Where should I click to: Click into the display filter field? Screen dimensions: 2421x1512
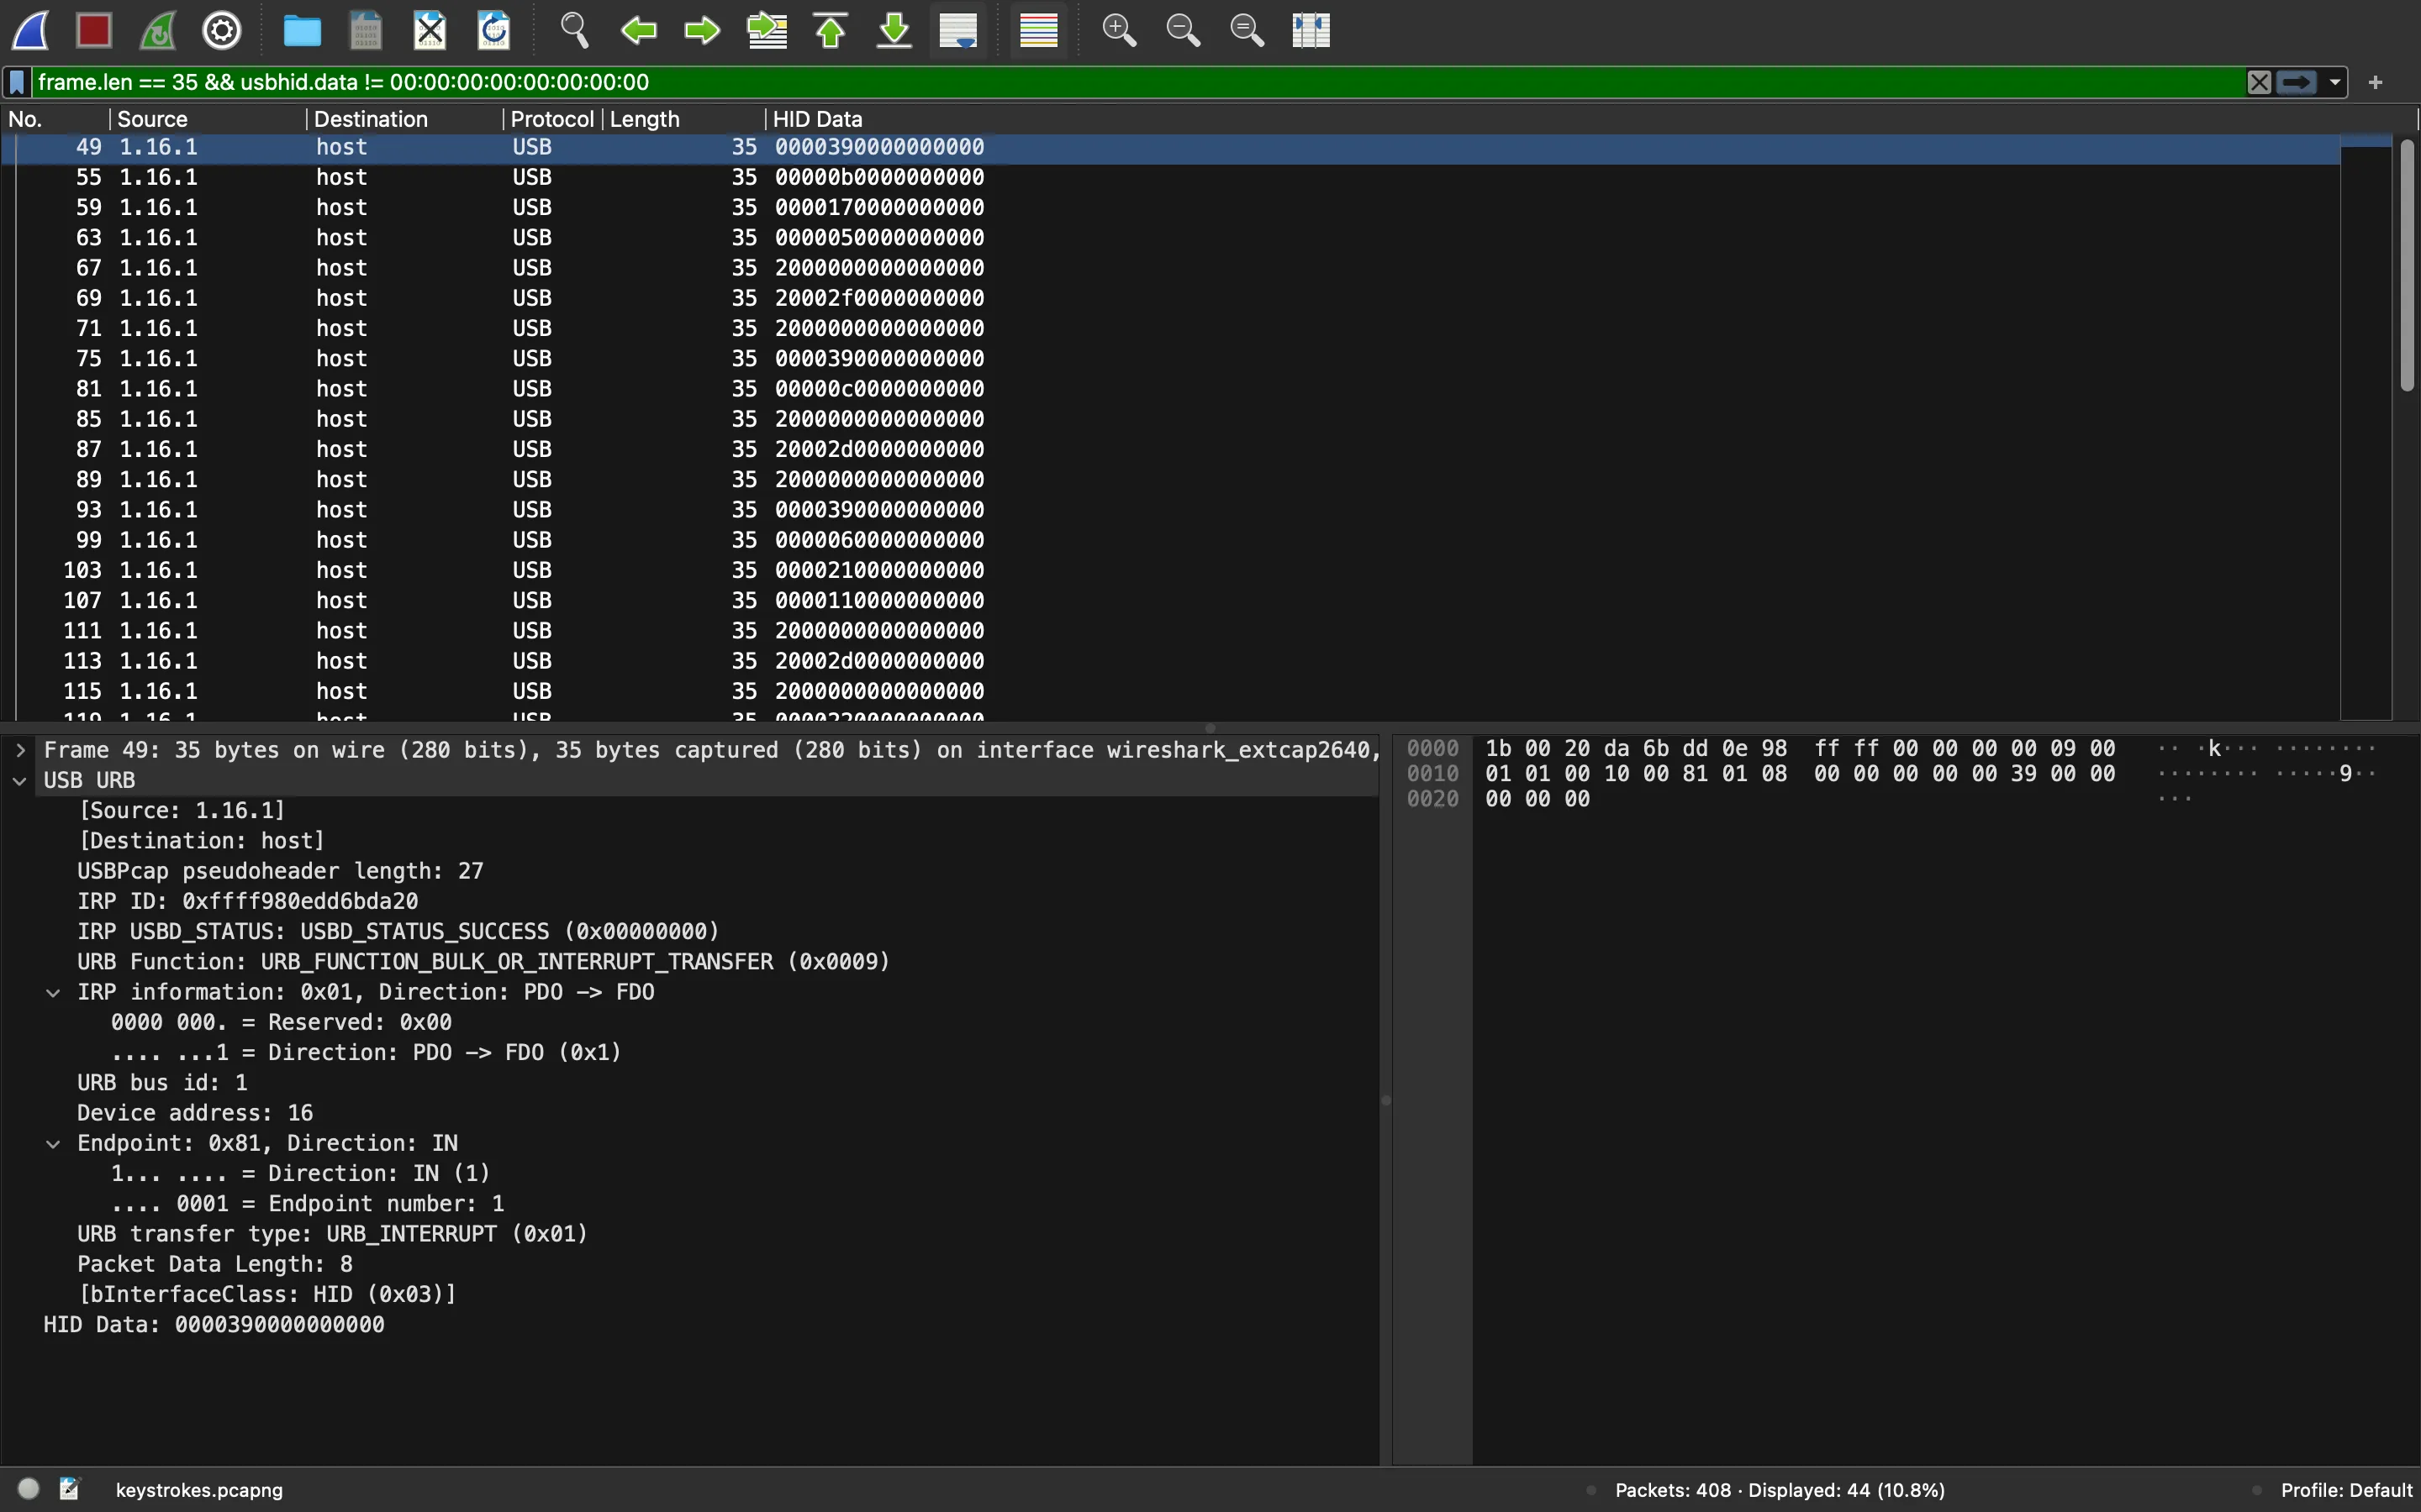(1137, 82)
